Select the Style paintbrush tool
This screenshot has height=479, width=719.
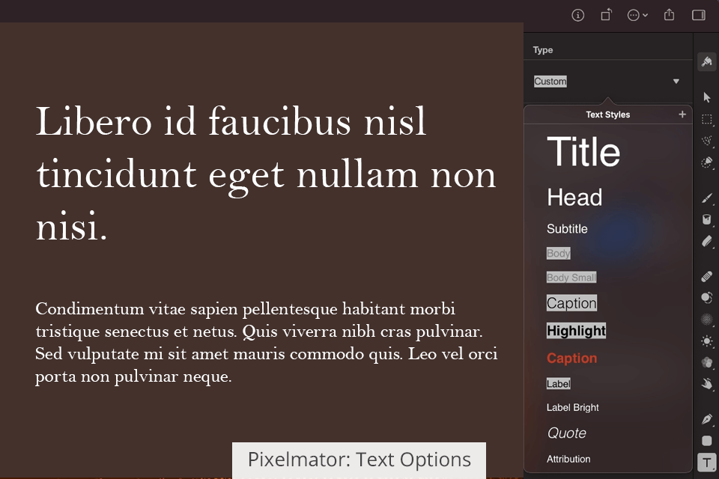pos(706,61)
